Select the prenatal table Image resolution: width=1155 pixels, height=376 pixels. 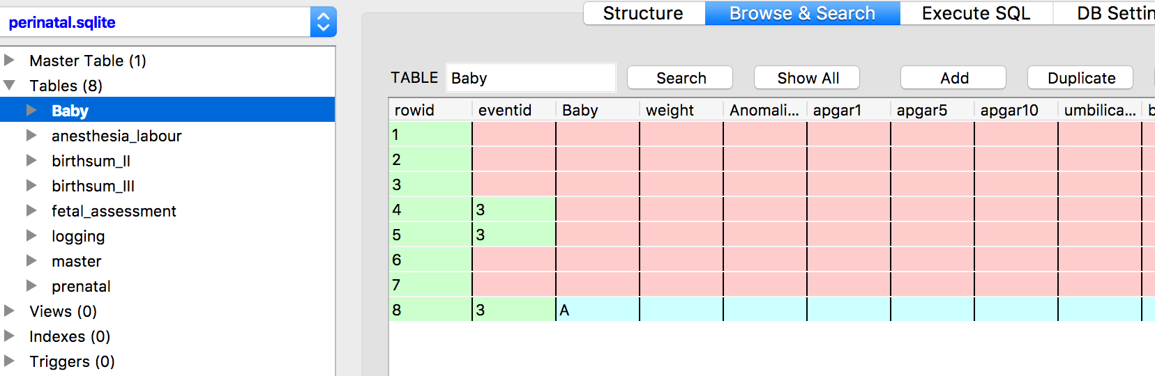[81, 286]
